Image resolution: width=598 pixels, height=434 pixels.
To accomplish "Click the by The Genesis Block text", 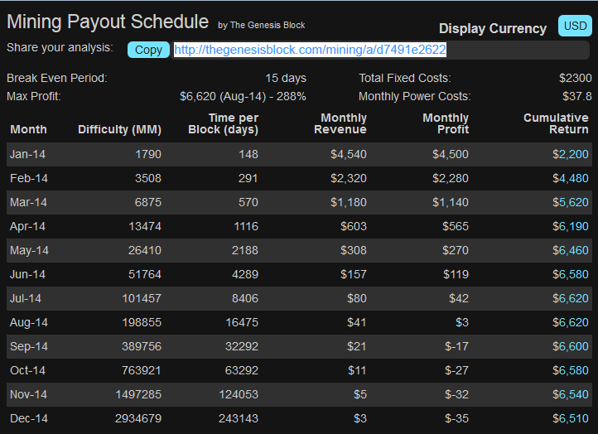I will (261, 25).
